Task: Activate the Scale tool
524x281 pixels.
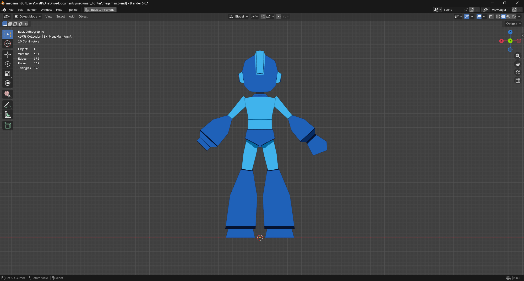Action: click(x=8, y=74)
